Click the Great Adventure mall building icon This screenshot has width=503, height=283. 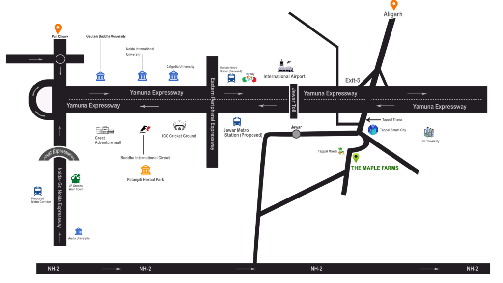coord(105,130)
